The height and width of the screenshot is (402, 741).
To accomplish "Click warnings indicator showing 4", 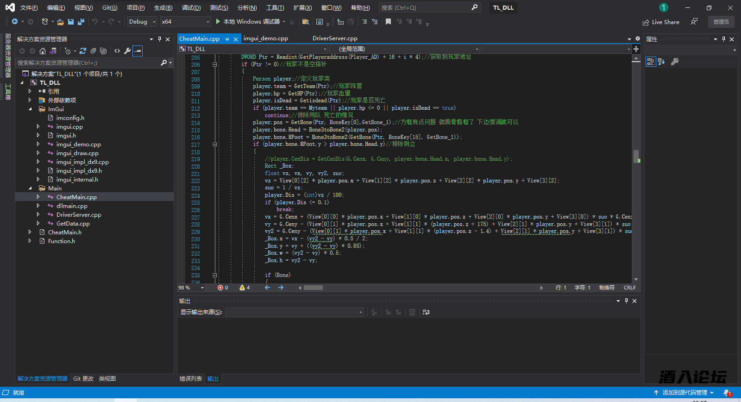I will [x=245, y=288].
